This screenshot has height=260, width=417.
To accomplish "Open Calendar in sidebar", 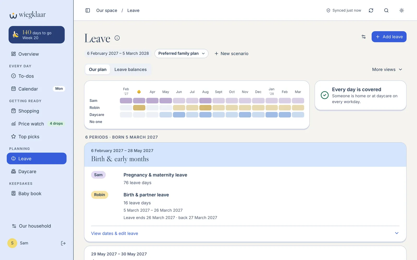I will point(36,89).
